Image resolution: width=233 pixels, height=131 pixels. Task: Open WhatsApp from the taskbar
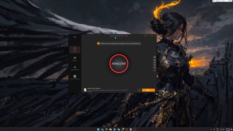pyautogui.click(x=123, y=130)
